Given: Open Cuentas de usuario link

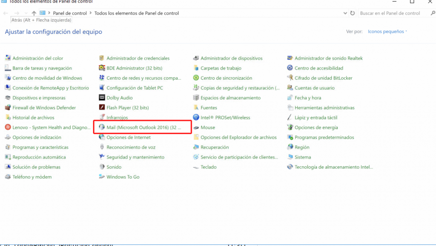Looking at the screenshot, I should [x=315, y=88].
